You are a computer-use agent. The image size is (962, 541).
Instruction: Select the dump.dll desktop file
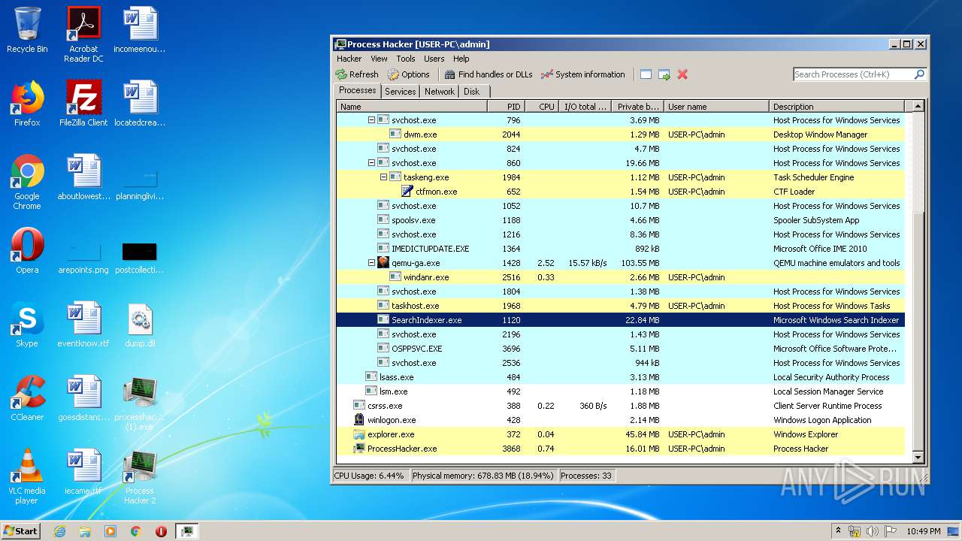coord(140,325)
